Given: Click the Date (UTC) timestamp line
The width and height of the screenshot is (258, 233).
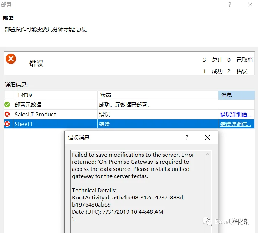Looking at the screenshot, I should pyautogui.click(x=118, y=212).
